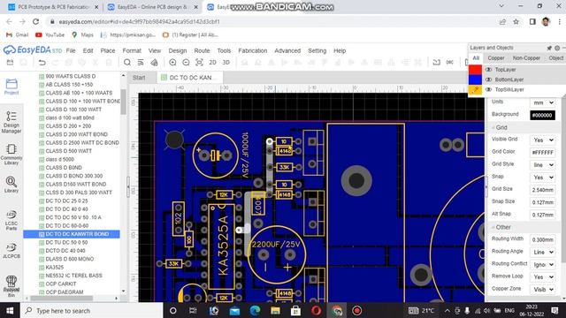Open the File menu

(71, 51)
